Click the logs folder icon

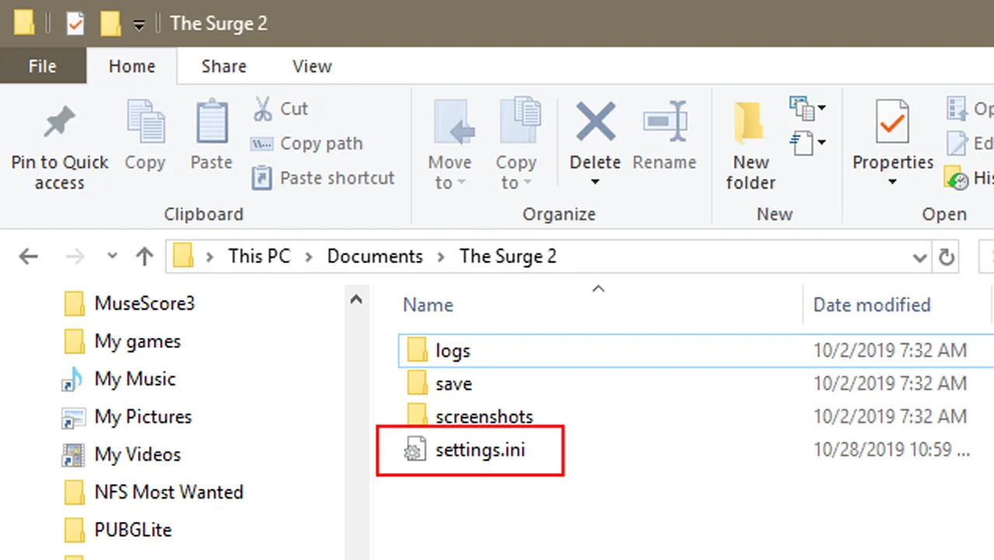coord(417,350)
